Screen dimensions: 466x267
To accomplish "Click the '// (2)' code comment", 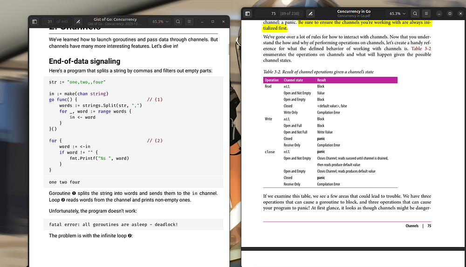I will tap(155, 140).
